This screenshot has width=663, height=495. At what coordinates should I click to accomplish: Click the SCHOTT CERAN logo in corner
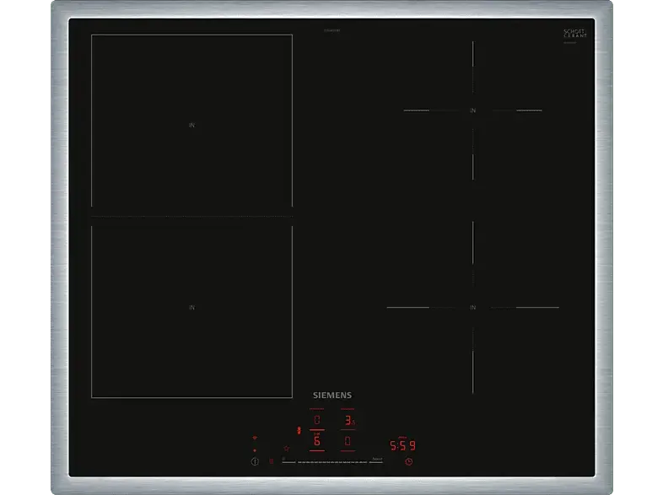click(x=574, y=34)
